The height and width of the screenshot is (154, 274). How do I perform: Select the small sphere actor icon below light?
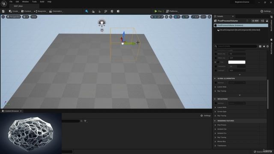point(102,30)
